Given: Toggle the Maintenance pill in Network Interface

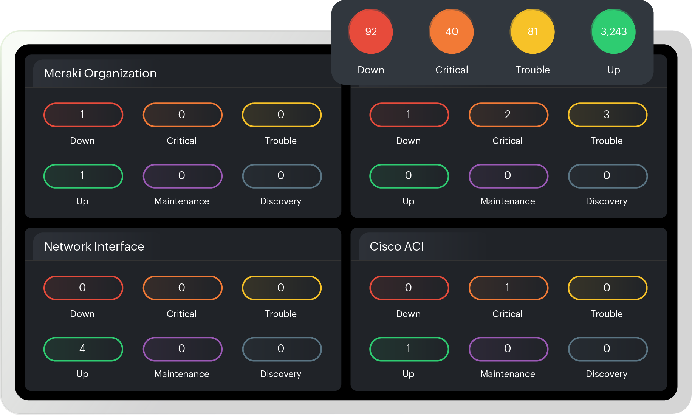Looking at the screenshot, I should [182, 349].
